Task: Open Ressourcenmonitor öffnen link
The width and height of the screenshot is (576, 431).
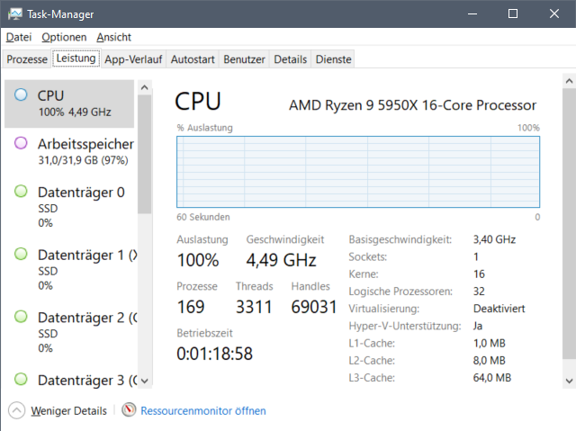Action: tap(203, 411)
